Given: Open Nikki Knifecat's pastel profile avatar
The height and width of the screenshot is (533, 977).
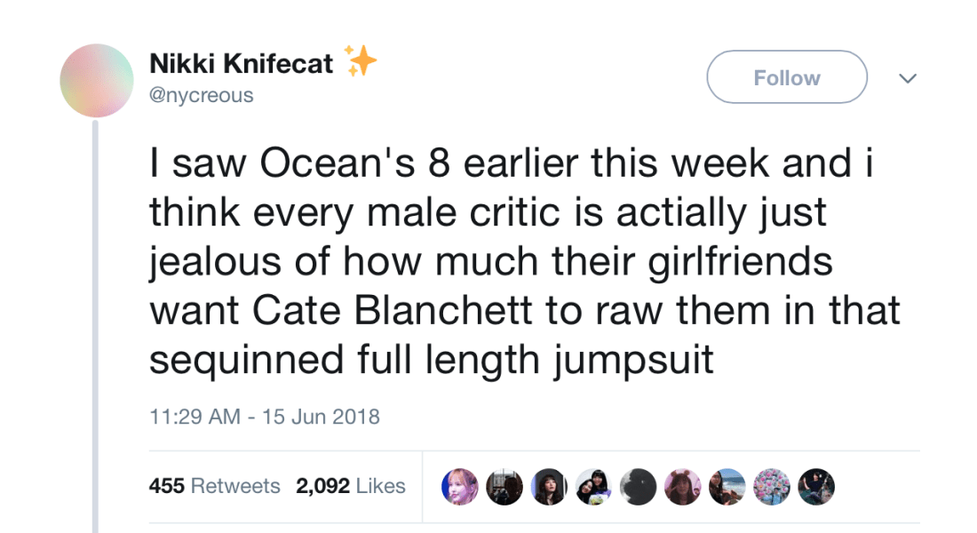Looking at the screenshot, I should 97,81.
